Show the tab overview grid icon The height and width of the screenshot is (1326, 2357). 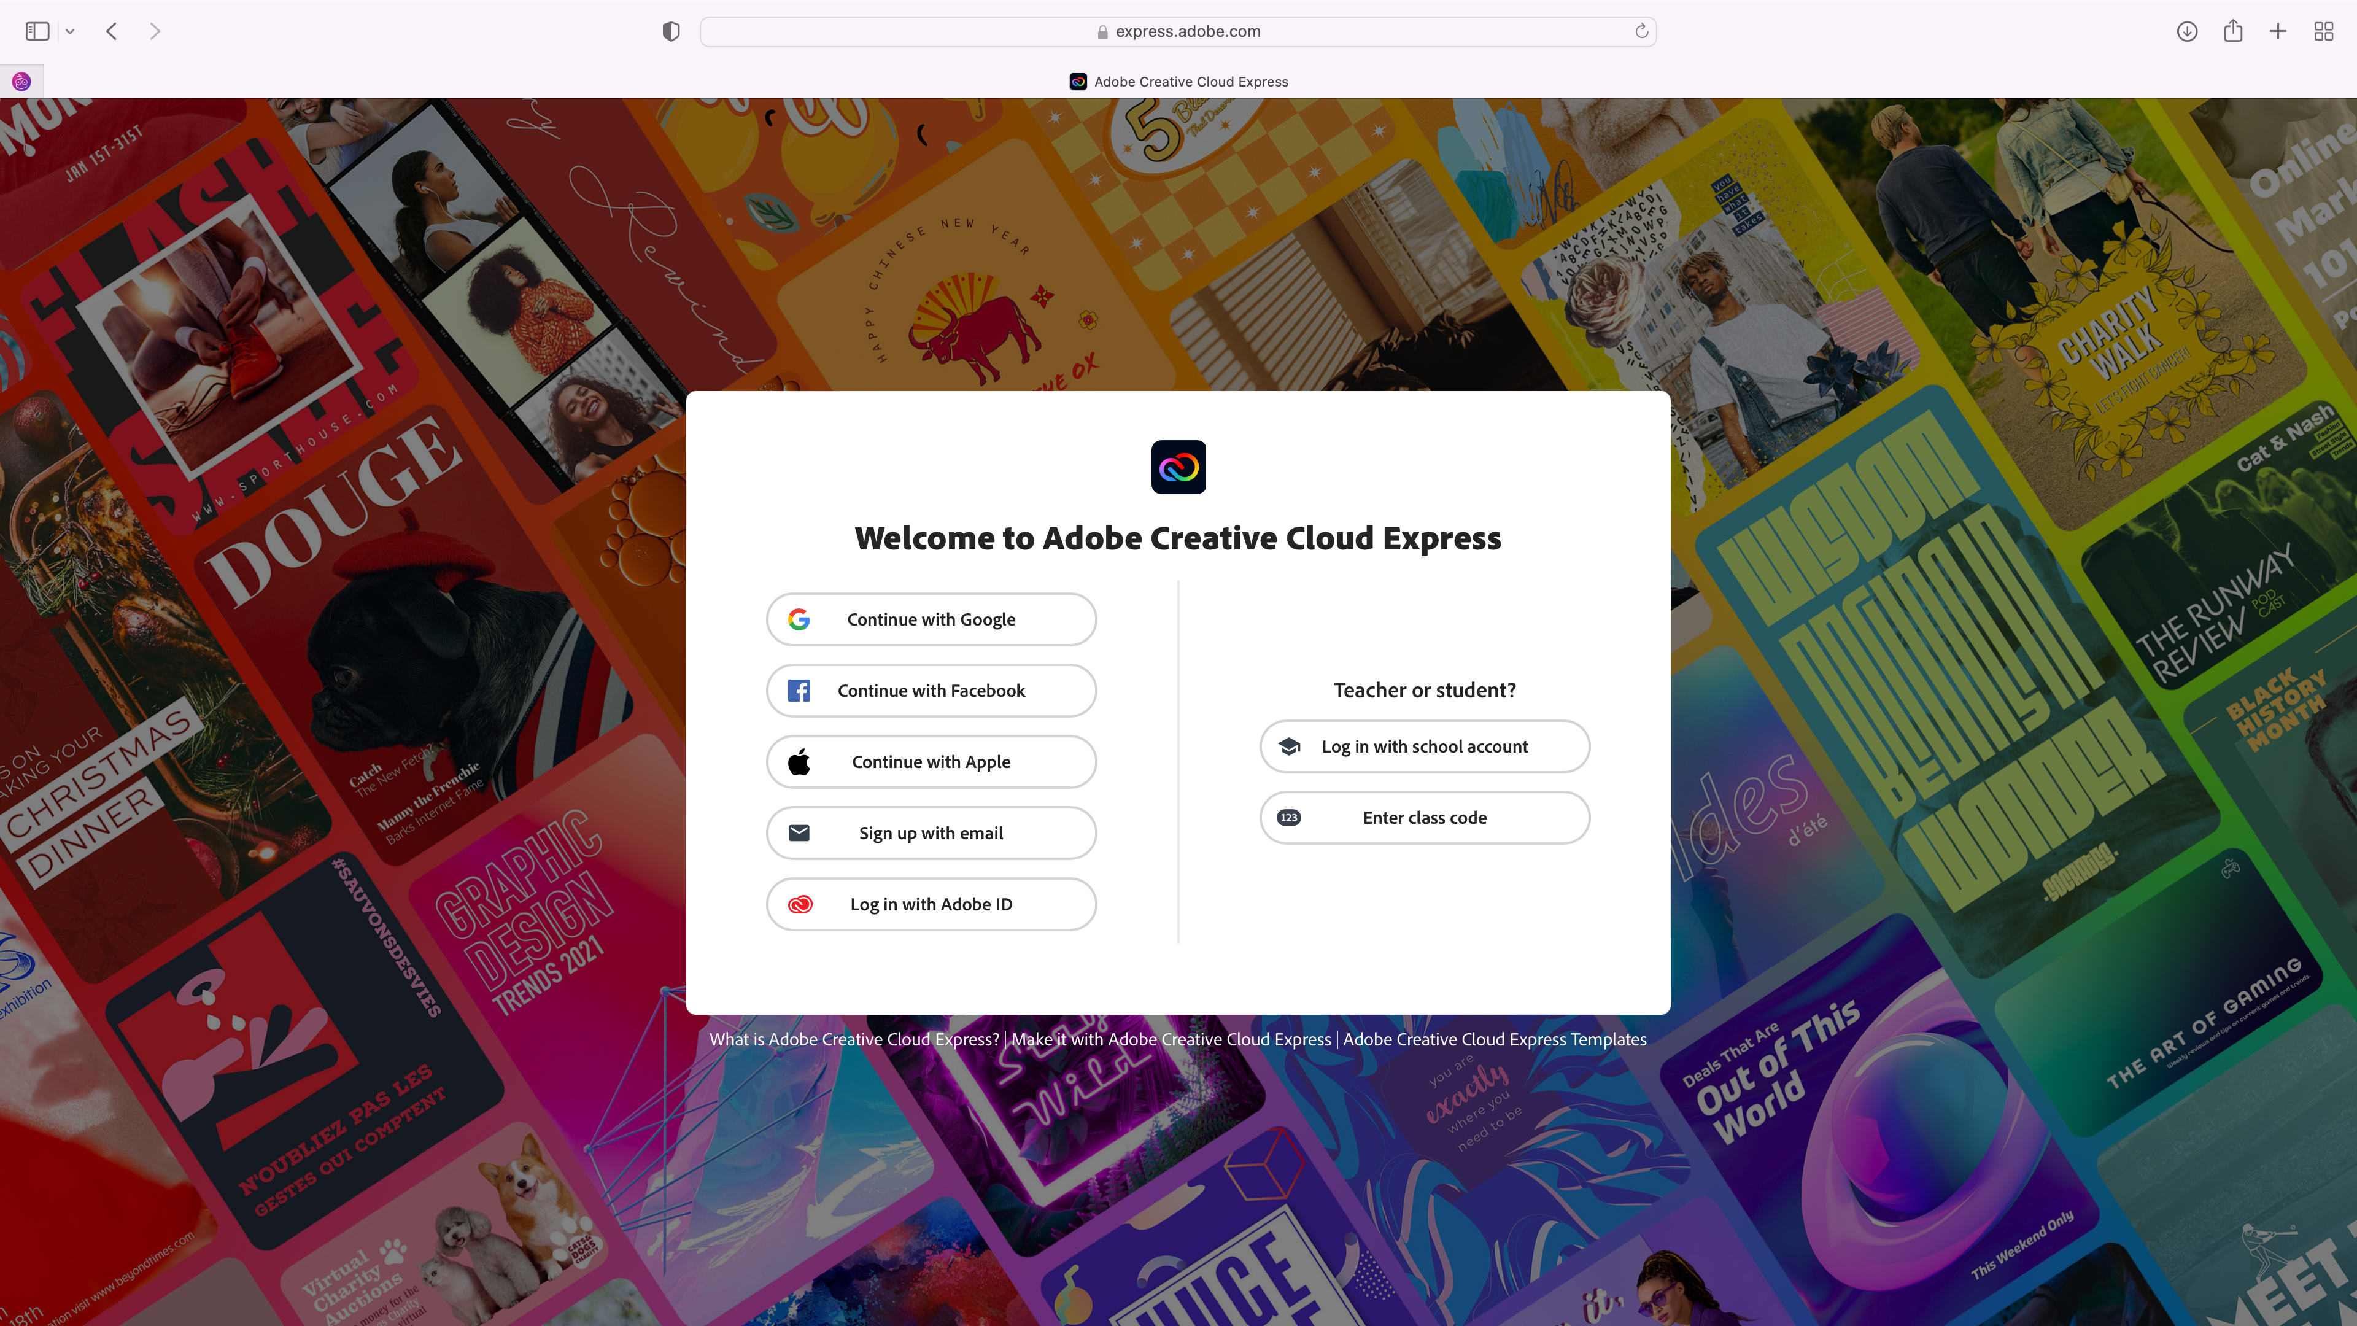coord(2323,31)
